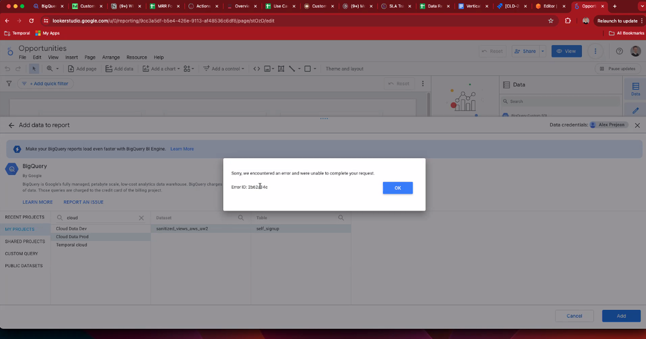Select the Cloud Data Prod project
Screen dimensions: 646x339
coord(100,236)
